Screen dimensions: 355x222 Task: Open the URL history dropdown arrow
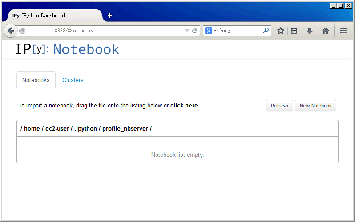point(187,31)
